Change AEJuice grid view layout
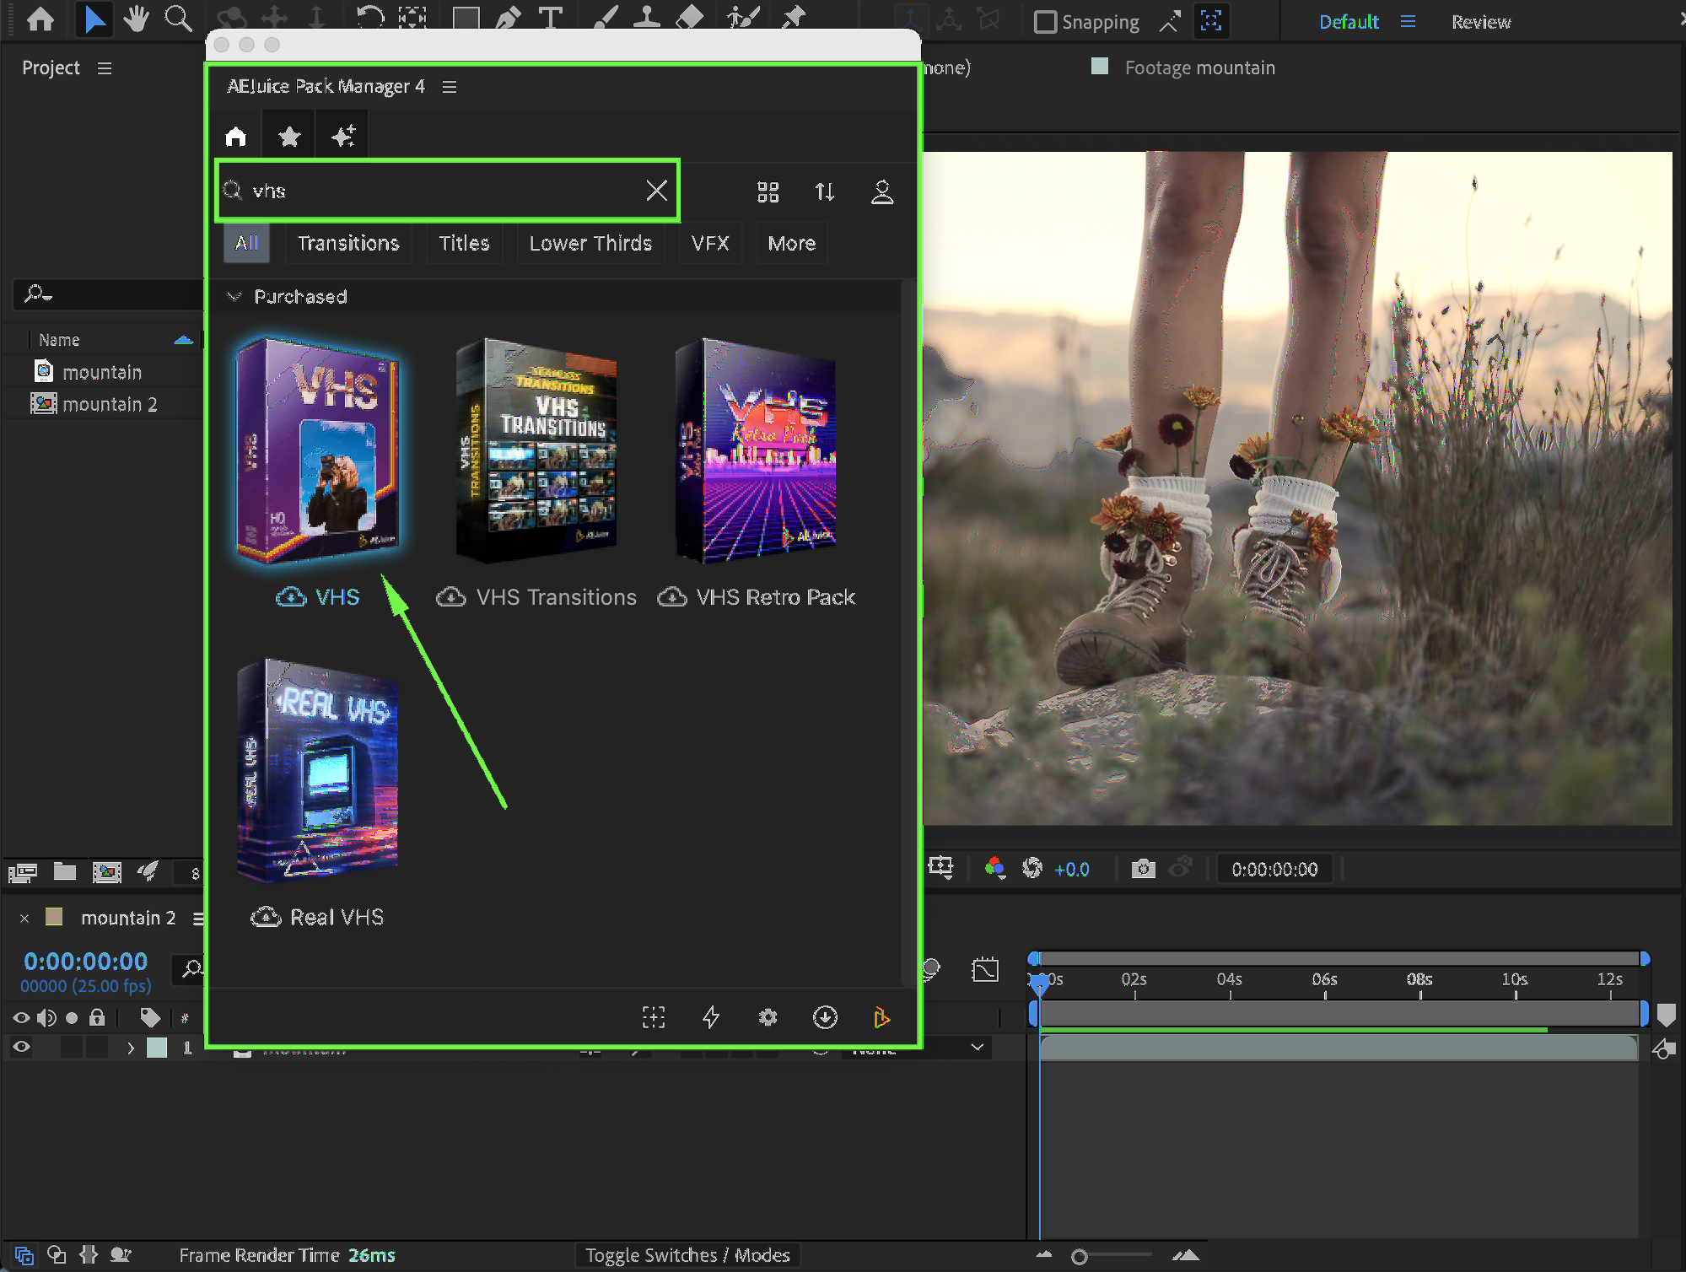This screenshot has height=1272, width=1686. point(768,192)
